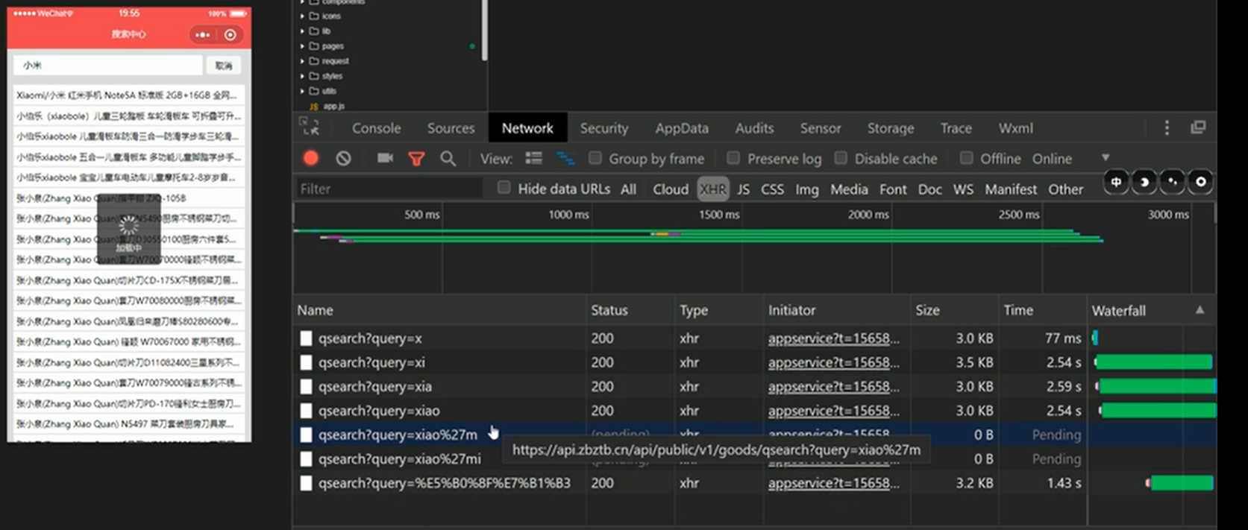
Task: Expand the pages folder
Action: pos(302,46)
